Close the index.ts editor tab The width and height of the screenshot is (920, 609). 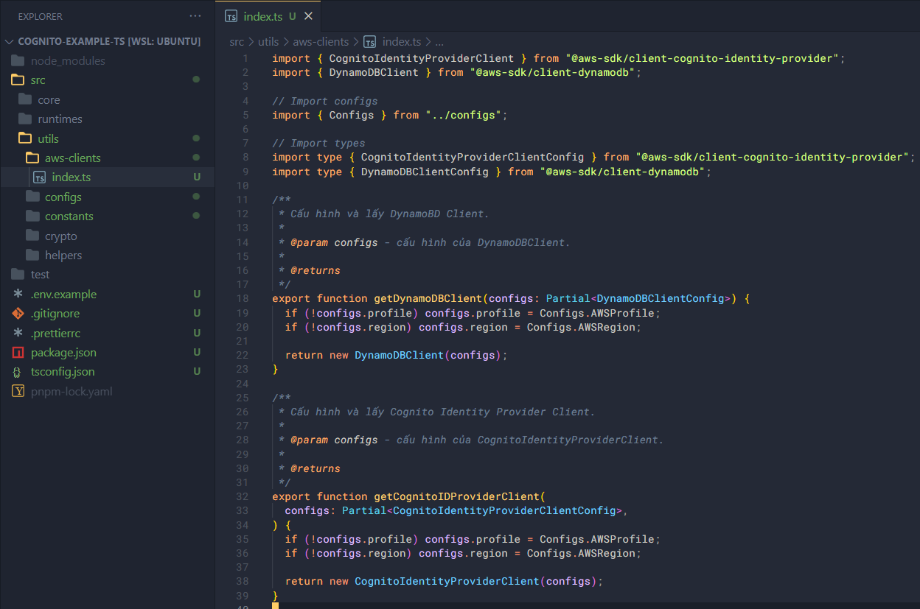[x=308, y=16]
